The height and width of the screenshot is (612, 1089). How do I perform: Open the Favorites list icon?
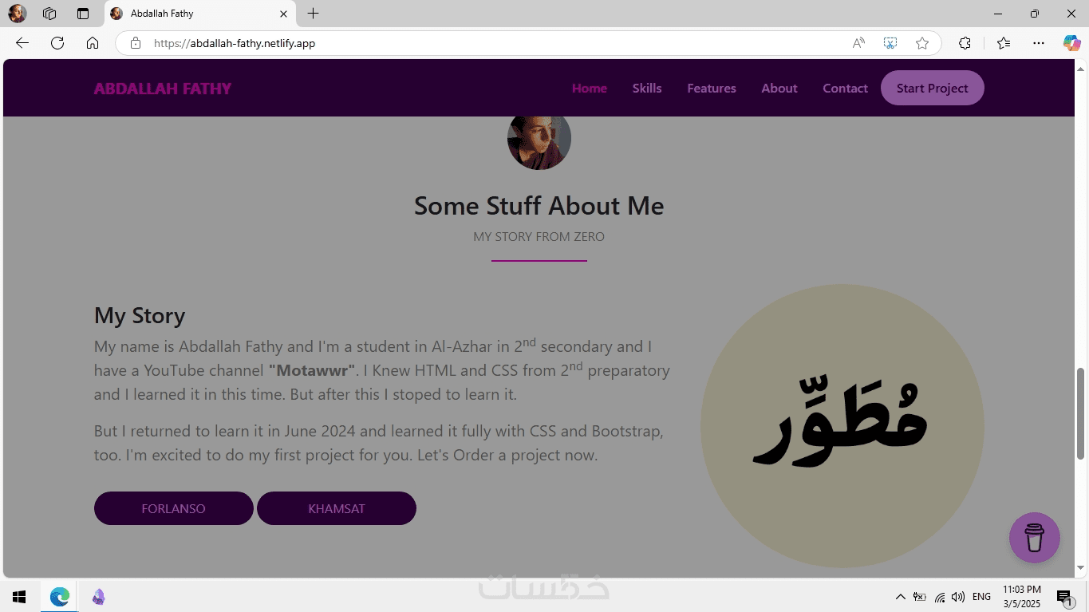(x=1004, y=43)
